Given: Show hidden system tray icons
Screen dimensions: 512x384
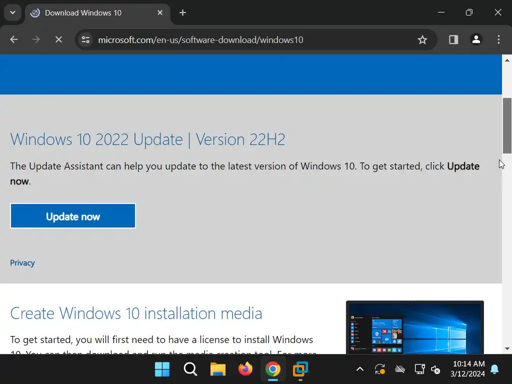Looking at the screenshot, I should click(360, 369).
